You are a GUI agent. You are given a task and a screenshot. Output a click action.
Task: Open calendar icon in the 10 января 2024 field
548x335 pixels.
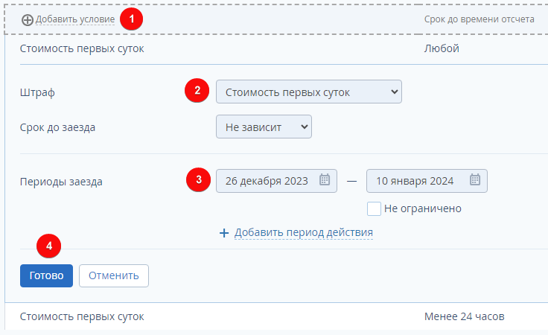pyautogui.click(x=476, y=179)
